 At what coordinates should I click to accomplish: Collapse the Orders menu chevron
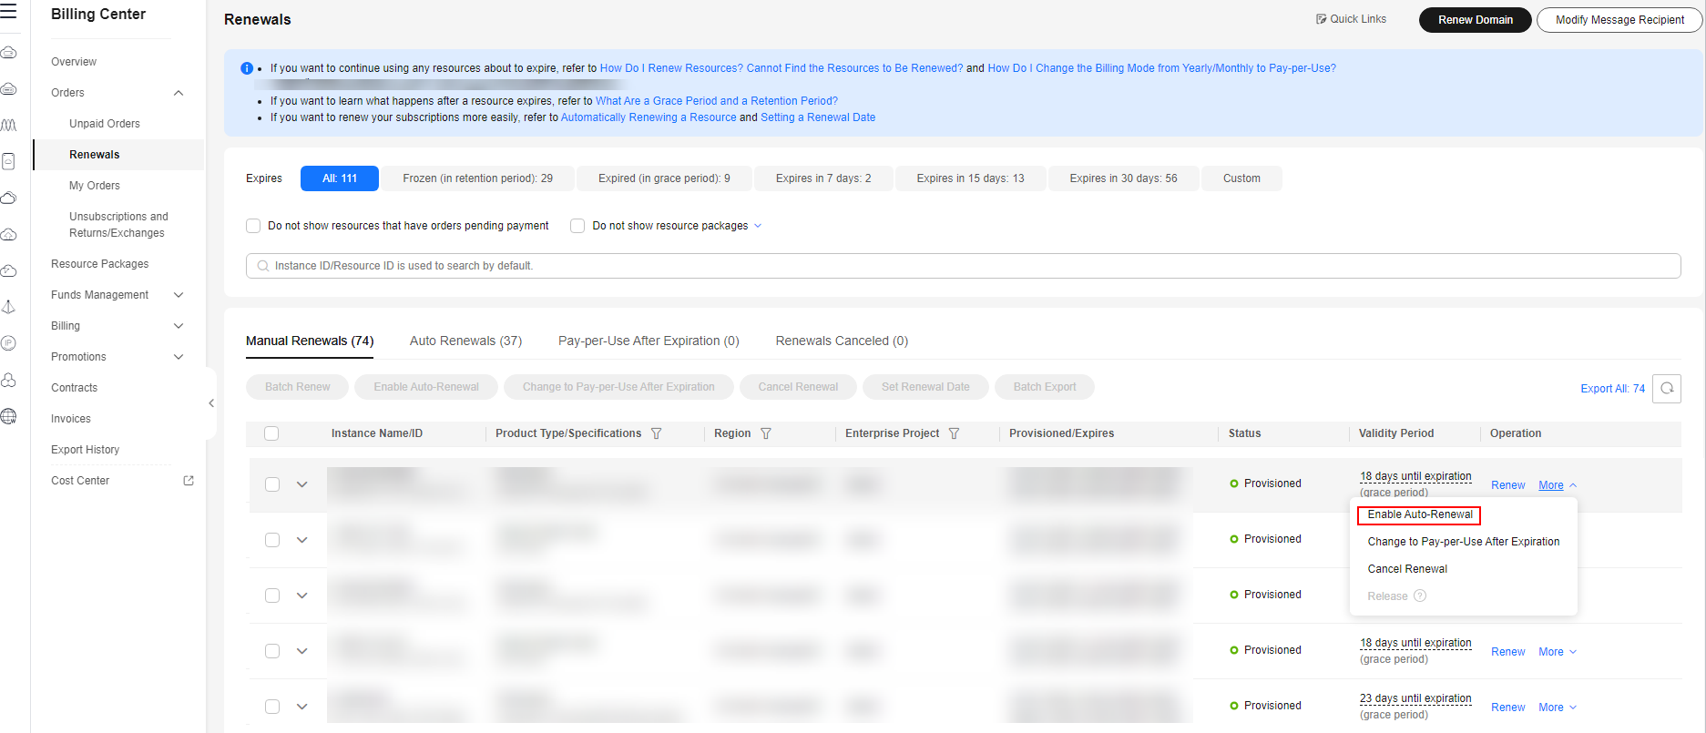click(179, 93)
